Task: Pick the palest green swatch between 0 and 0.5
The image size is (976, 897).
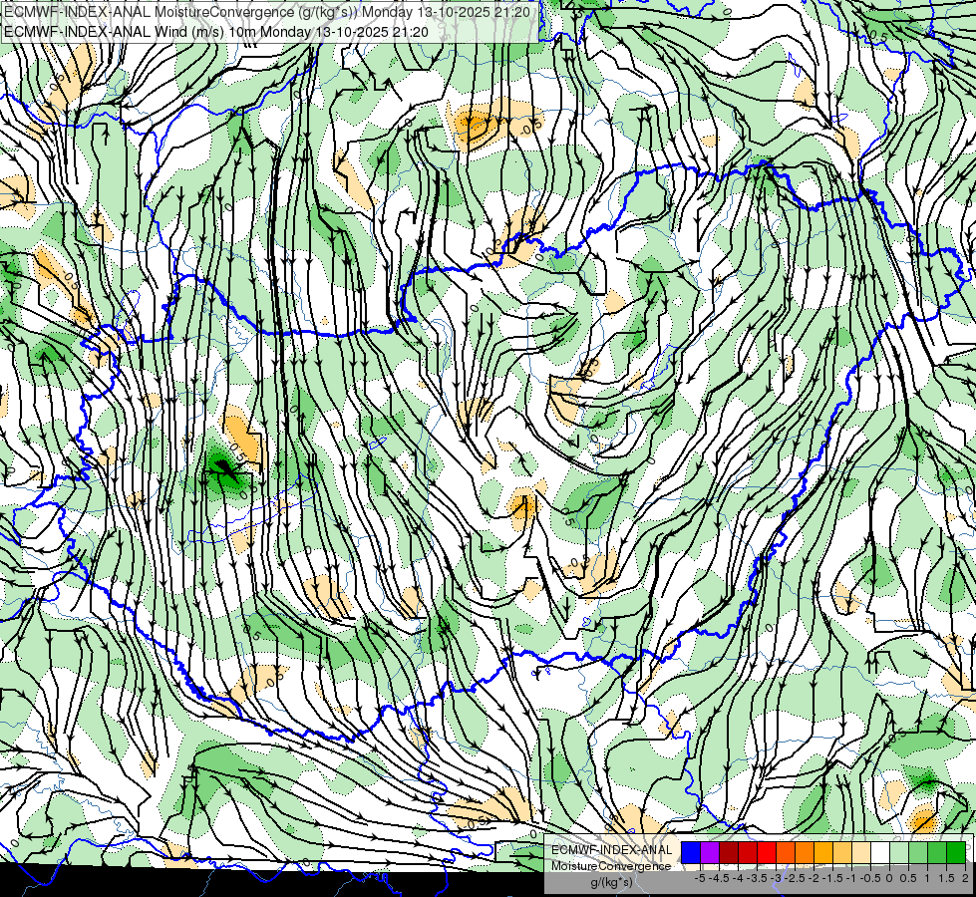Action: point(899,853)
